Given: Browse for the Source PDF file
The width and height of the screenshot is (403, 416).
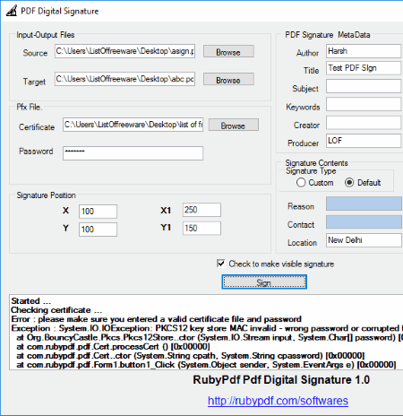Looking at the screenshot, I should 228,51.
